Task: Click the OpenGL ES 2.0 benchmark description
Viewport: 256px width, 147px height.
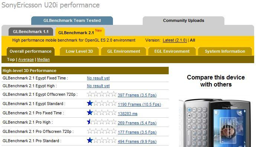Action: pos(74,40)
